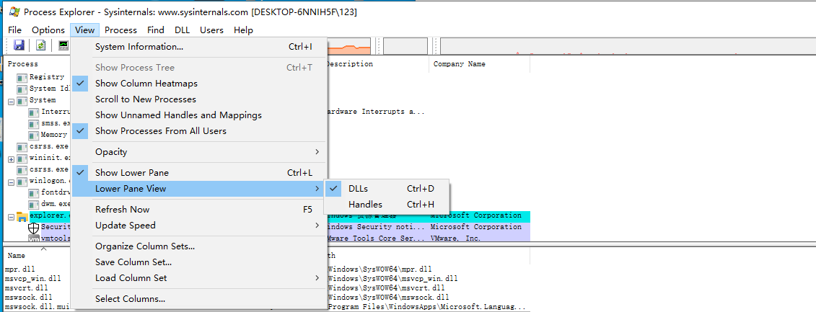Click the Interrupts process icon
The image size is (816, 312).
click(x=33, y=112)
